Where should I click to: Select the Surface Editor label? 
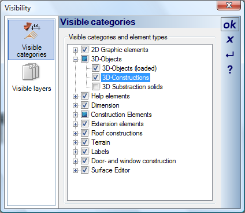click(x=110, y=170)
